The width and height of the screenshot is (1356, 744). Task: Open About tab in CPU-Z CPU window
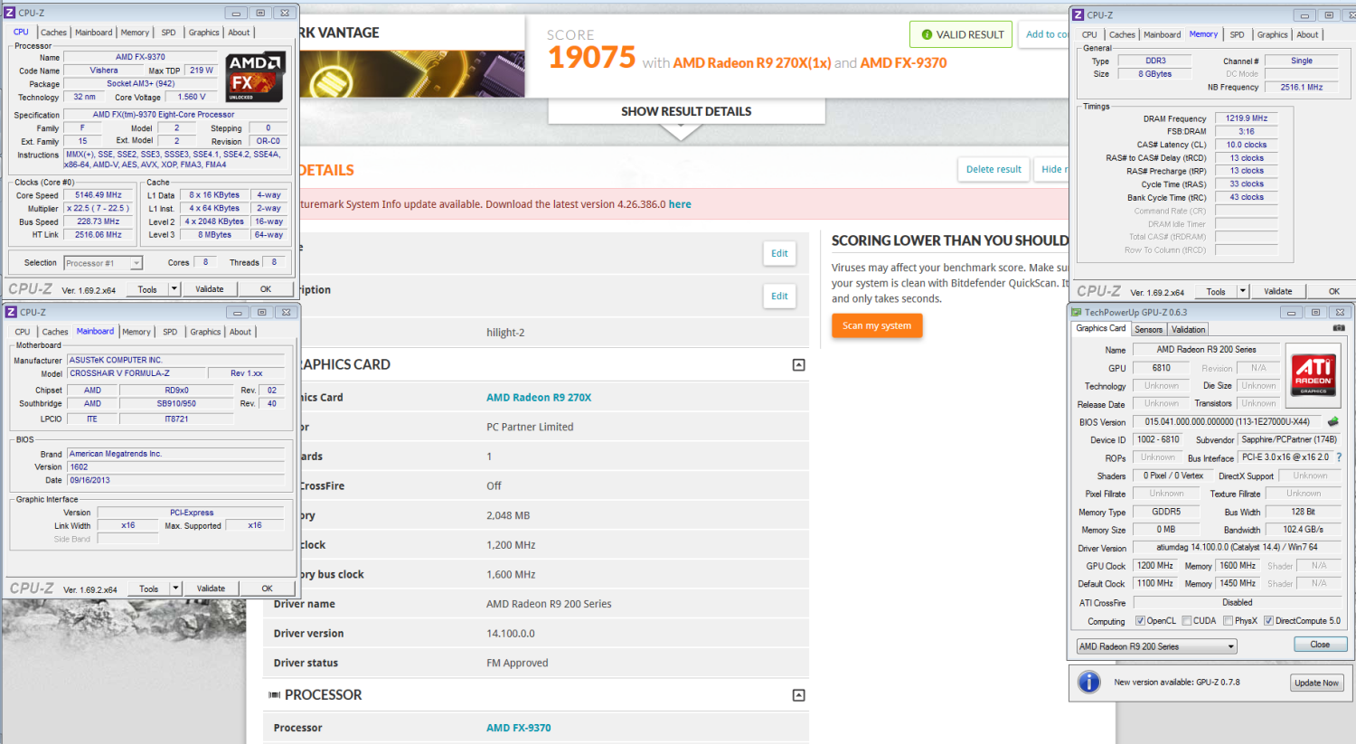pos(239,33)
